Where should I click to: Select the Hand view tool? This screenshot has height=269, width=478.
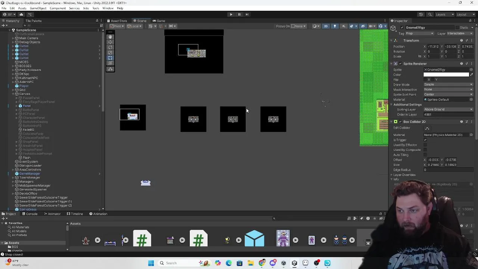click(x=110, y=37)
